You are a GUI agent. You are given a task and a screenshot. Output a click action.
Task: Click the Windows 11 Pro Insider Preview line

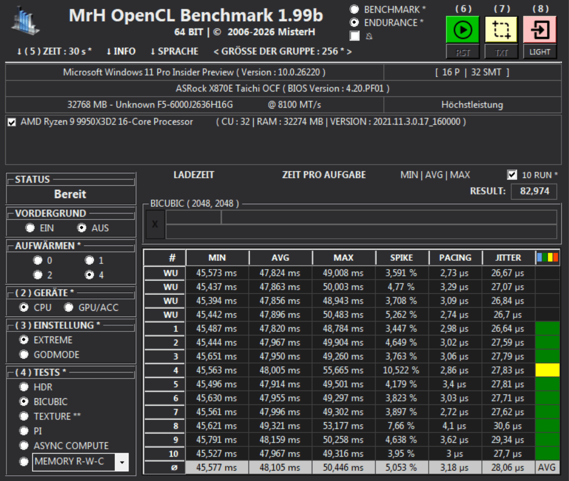(x=194, y=72)
